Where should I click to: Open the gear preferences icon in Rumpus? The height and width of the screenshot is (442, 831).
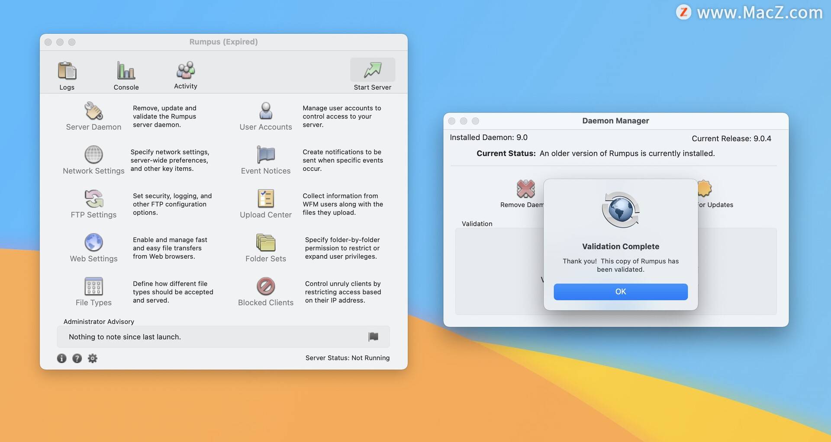tap(93, 358)
